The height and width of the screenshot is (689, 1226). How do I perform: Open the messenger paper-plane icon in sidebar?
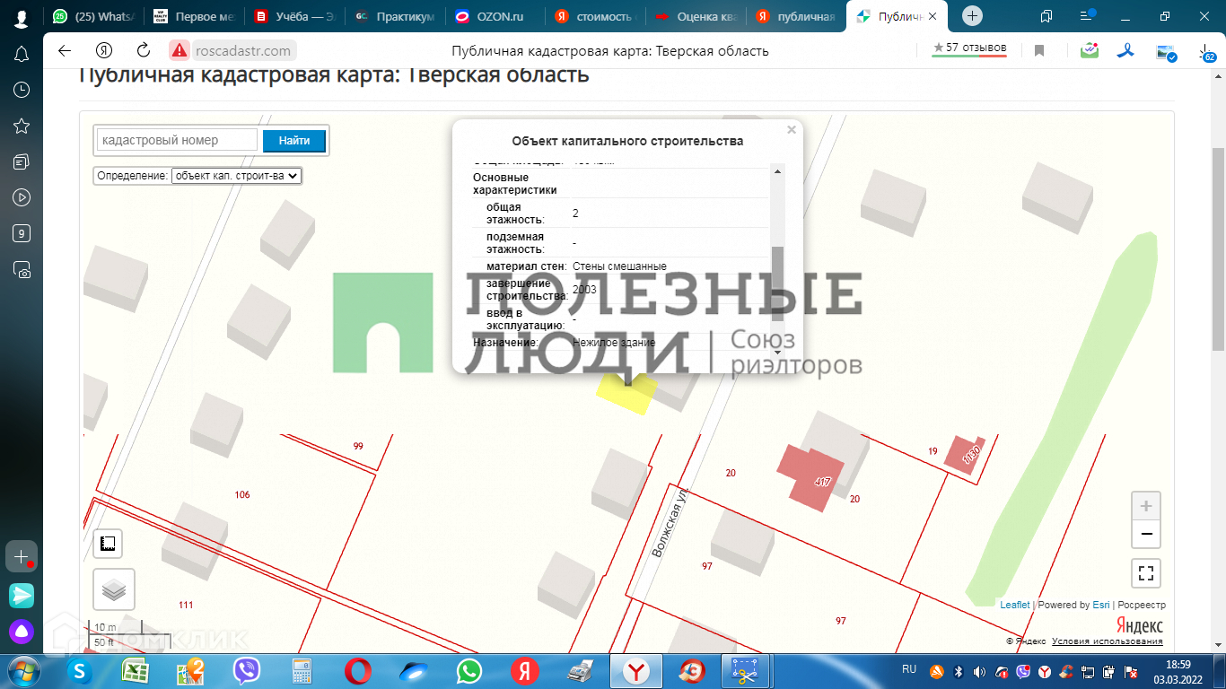click(x=22, y=594)
